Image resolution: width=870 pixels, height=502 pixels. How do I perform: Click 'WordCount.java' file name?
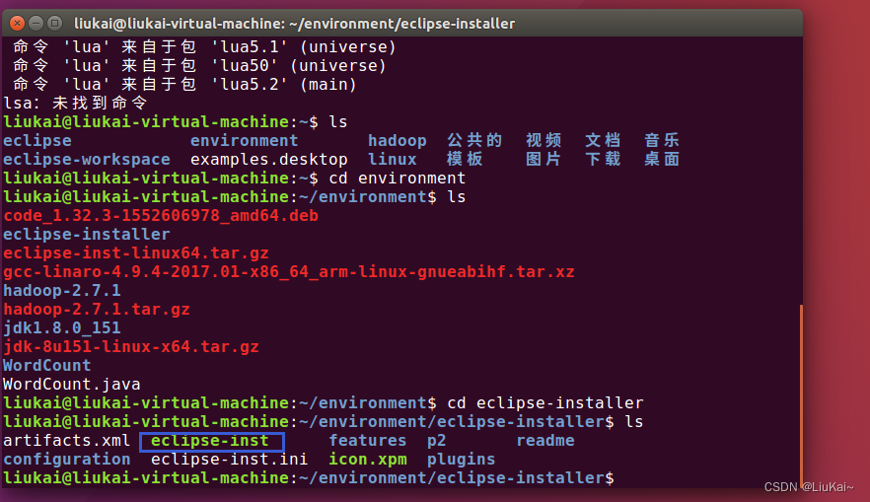point(72,384)
